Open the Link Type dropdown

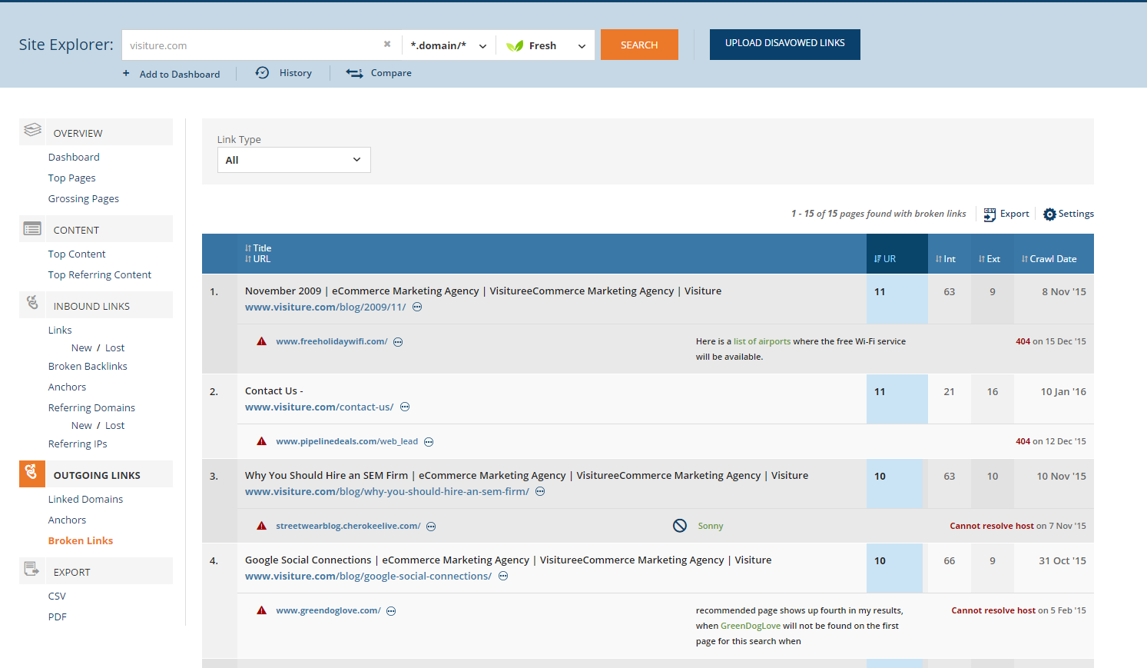pos(293,160)
